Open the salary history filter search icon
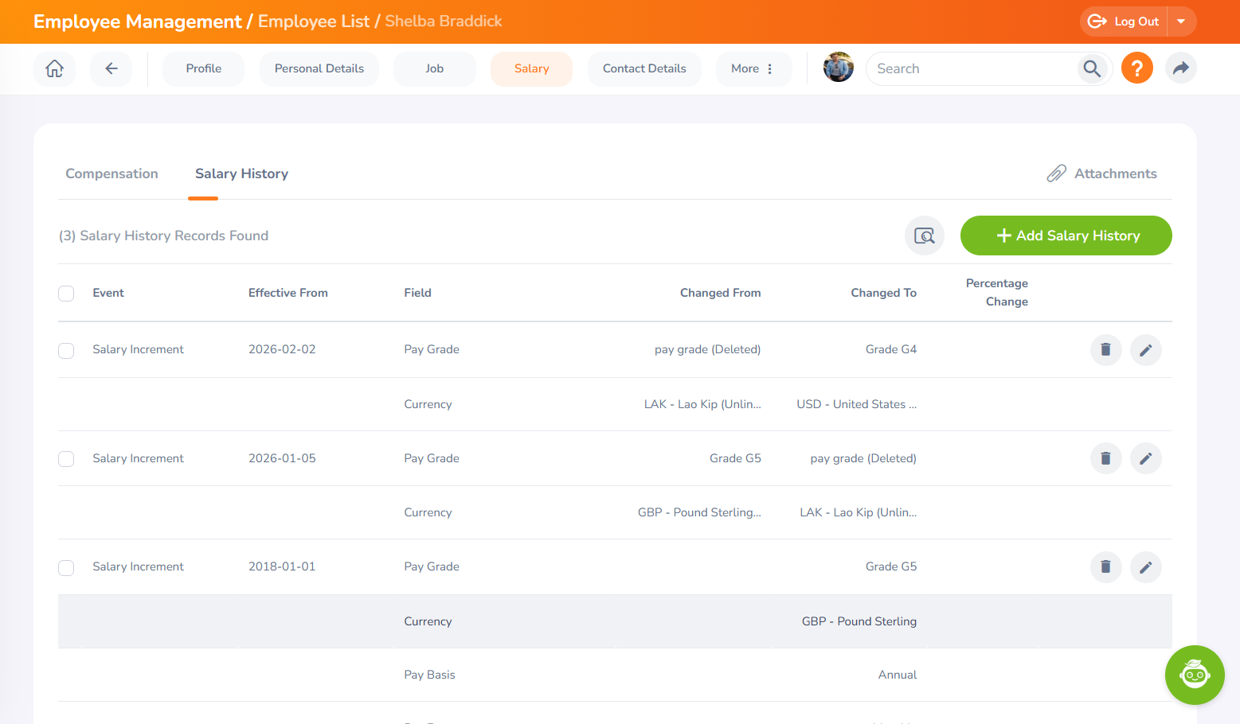Viewport: 1240px width, 724px height. pos(924,235)
